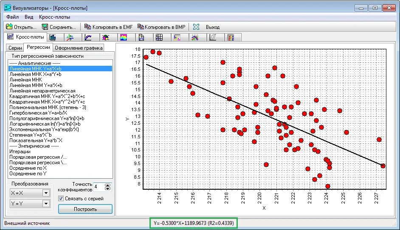Image resolution: width=400 pixels, height=230 pixels.
Task: Open the gray curve plot tab
Action: point(213,37)
